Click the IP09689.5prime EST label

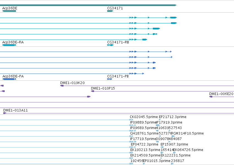pos(143,128)
